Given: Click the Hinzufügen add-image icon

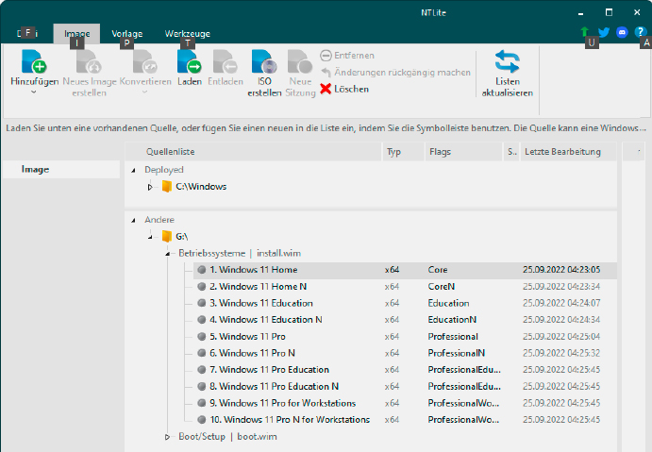Looking at the screenshot, I should 34,61.
